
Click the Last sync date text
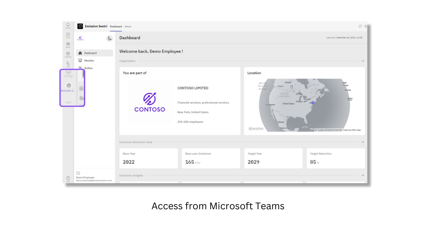coord(344,38)
